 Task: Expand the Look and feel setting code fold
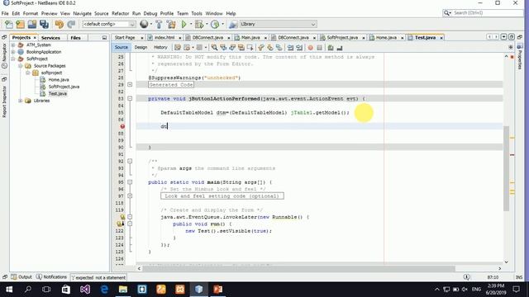(x=130, y=196)
